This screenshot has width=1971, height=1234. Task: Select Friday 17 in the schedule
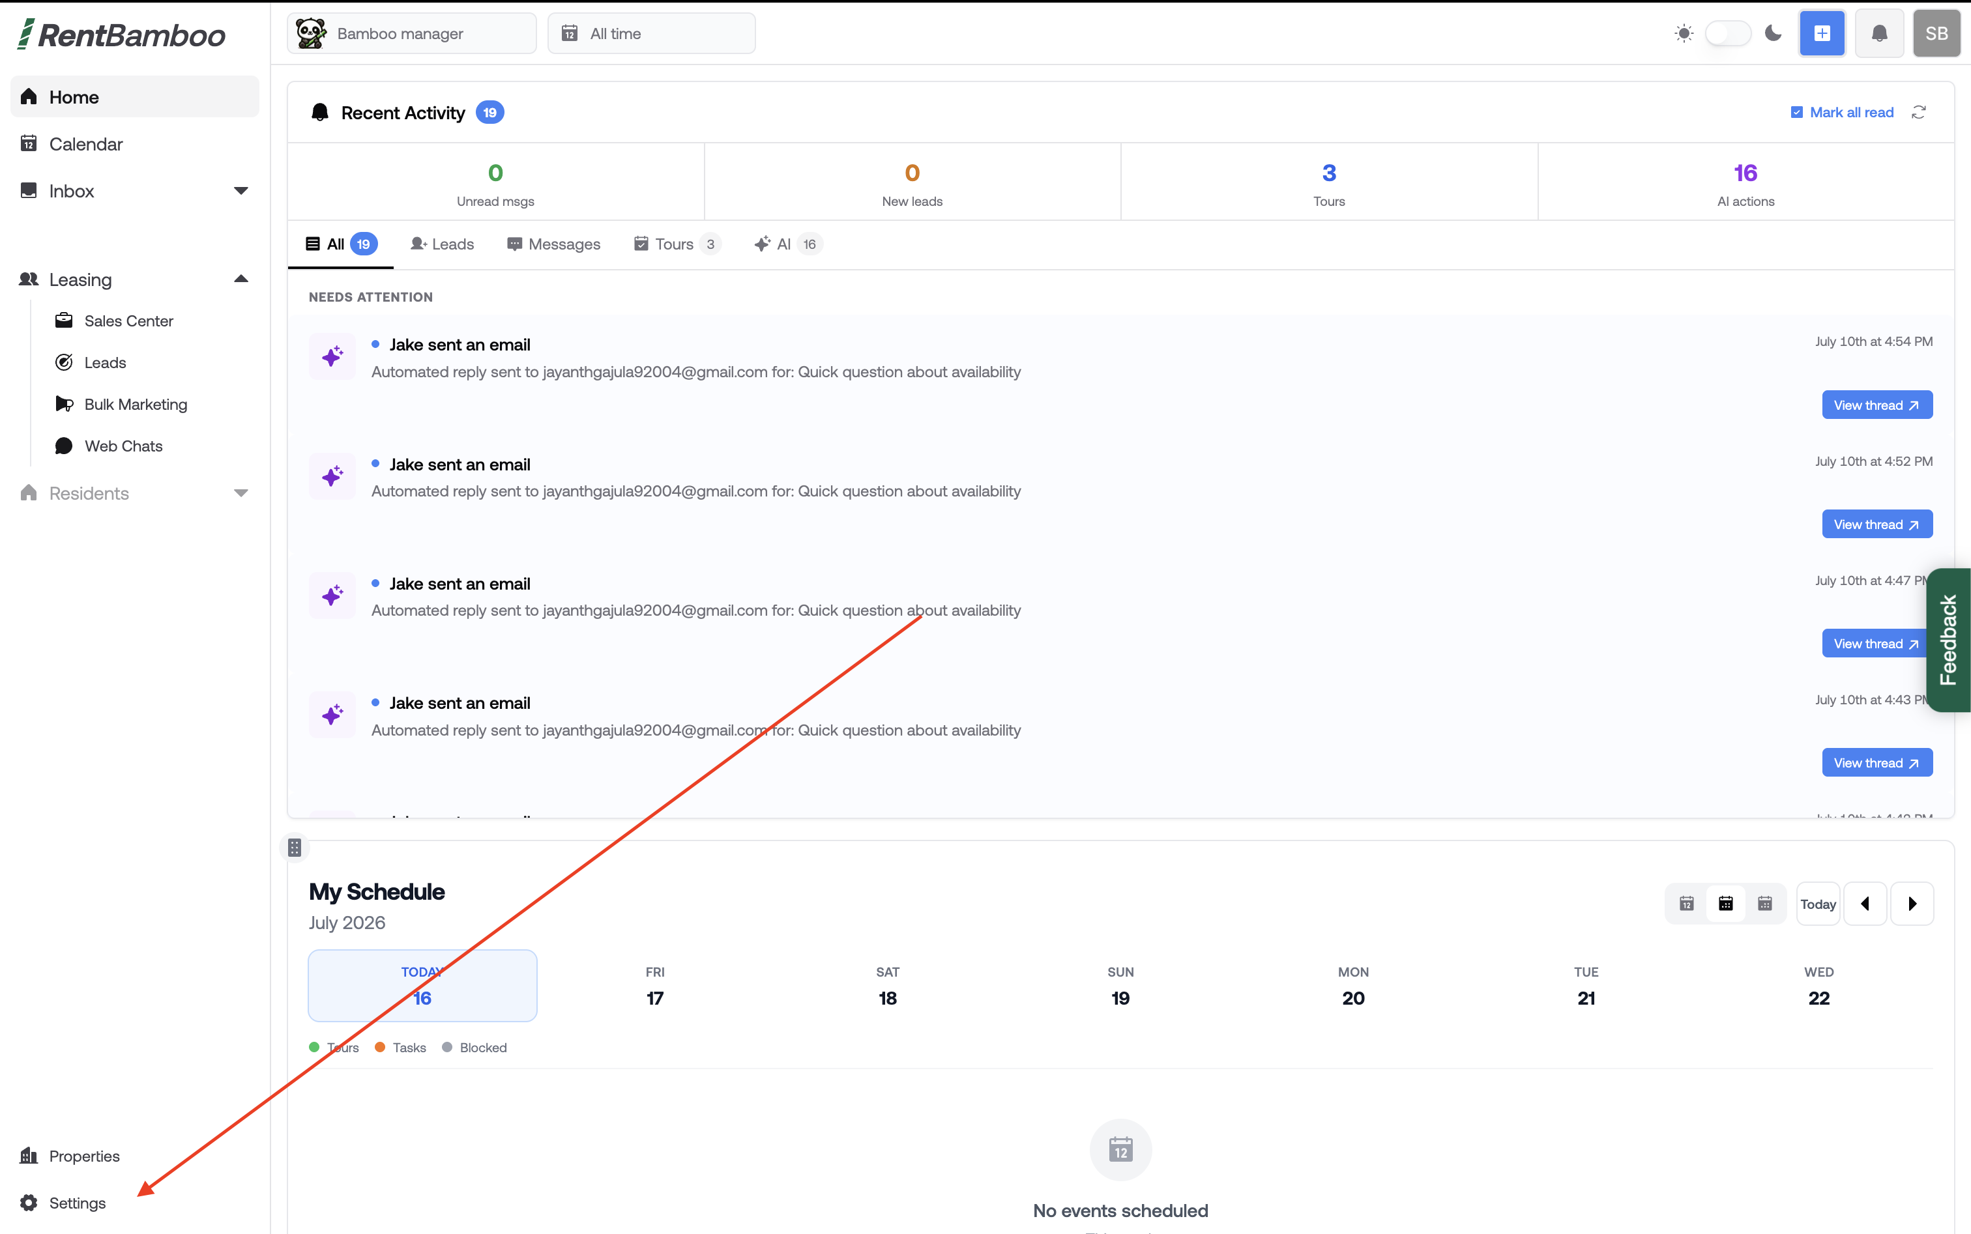point(655,985)
